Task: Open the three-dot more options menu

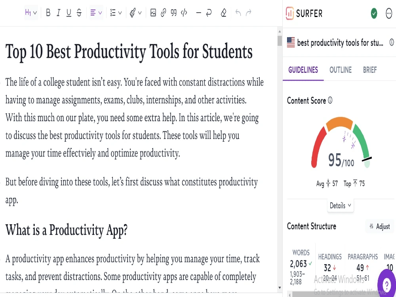Action: (x=389, y=13)
